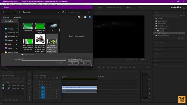The image size is (187, 105).
Task: Change the file view layout icon
Action: (x=79, y=17)
